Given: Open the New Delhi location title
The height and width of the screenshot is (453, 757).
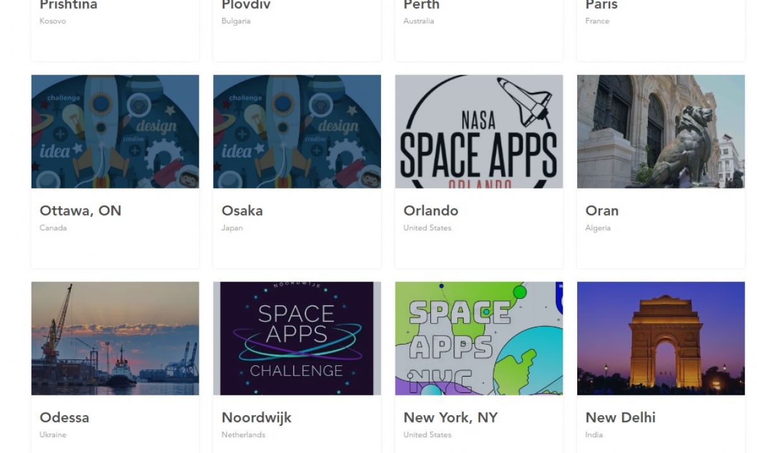Looking at the screenshot, I should click(x=620, y=418).
